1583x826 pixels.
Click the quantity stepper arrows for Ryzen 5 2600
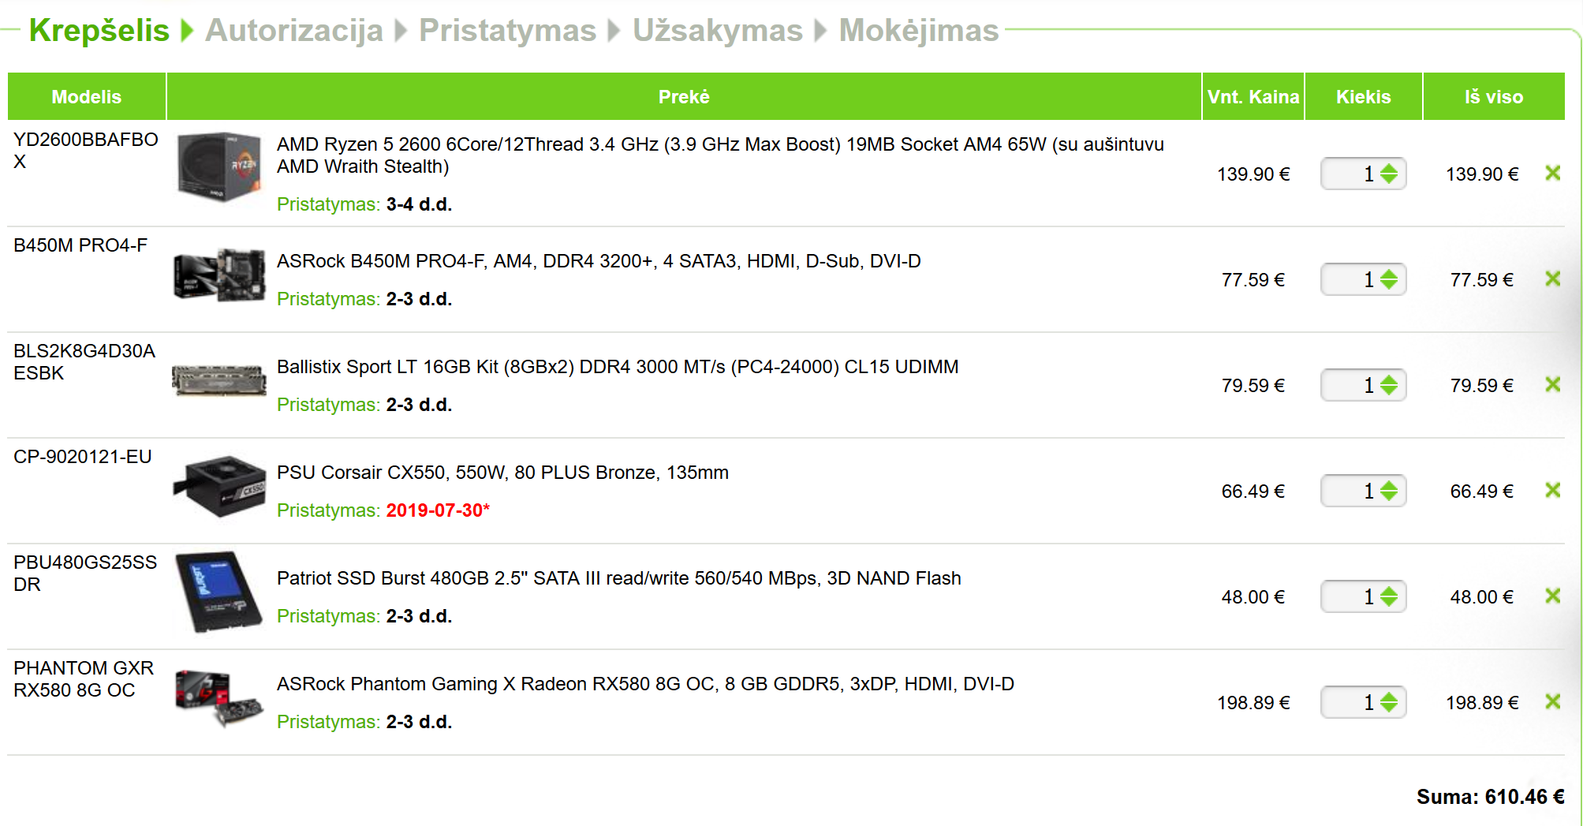pyautogui.click(x=1389, y=174)
